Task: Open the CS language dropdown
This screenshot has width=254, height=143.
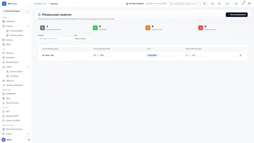Action: [x=228, y=4]
